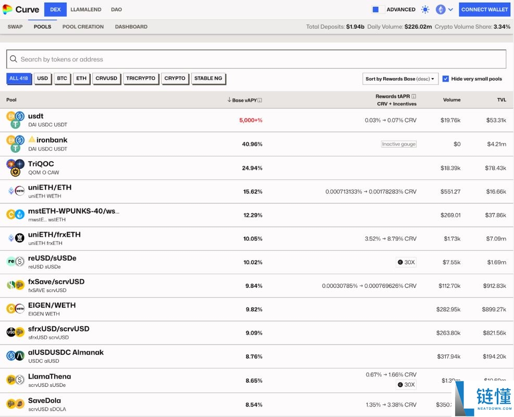Switch theme with the sun icon

[x=425, y=9]
